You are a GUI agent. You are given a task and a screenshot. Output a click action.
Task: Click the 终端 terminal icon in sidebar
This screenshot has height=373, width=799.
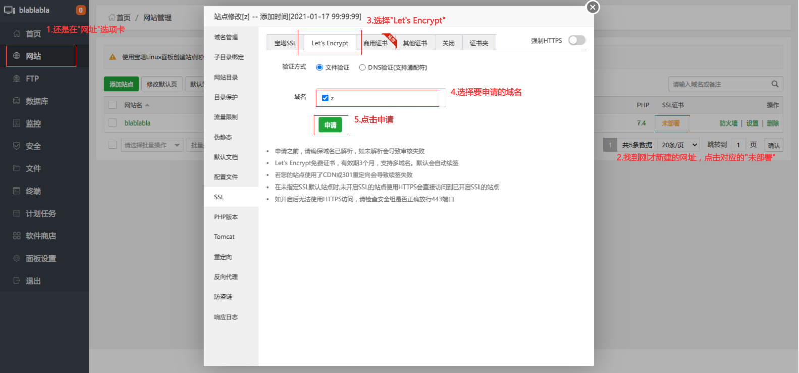point(17,191)
